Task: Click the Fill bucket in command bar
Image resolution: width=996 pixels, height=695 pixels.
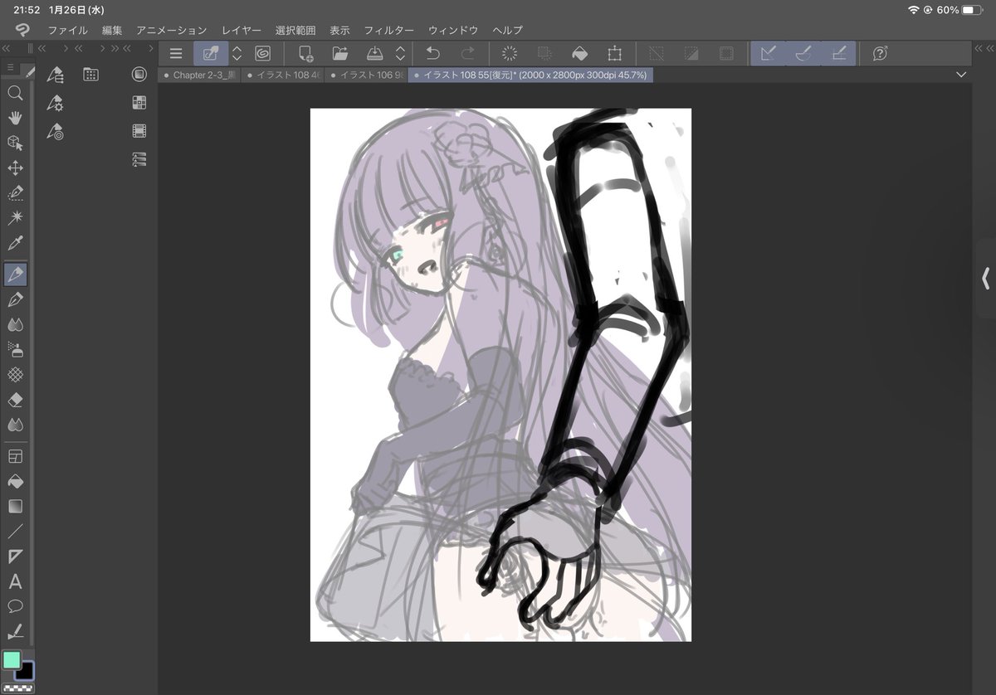Action: pos(579,54)
